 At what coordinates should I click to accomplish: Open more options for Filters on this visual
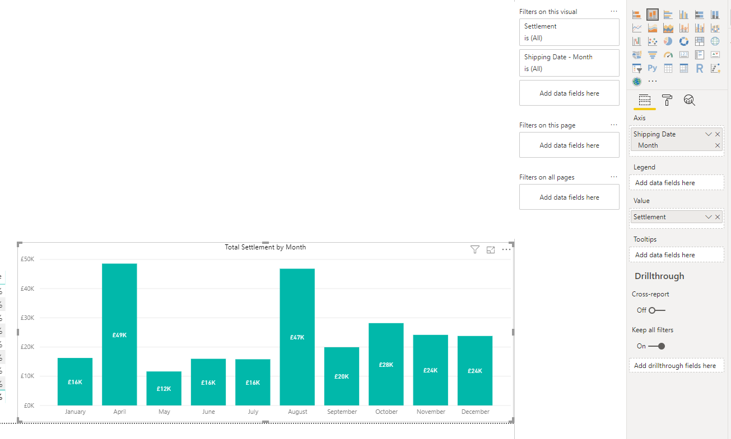pyautogui.click(x=614, y=11)
